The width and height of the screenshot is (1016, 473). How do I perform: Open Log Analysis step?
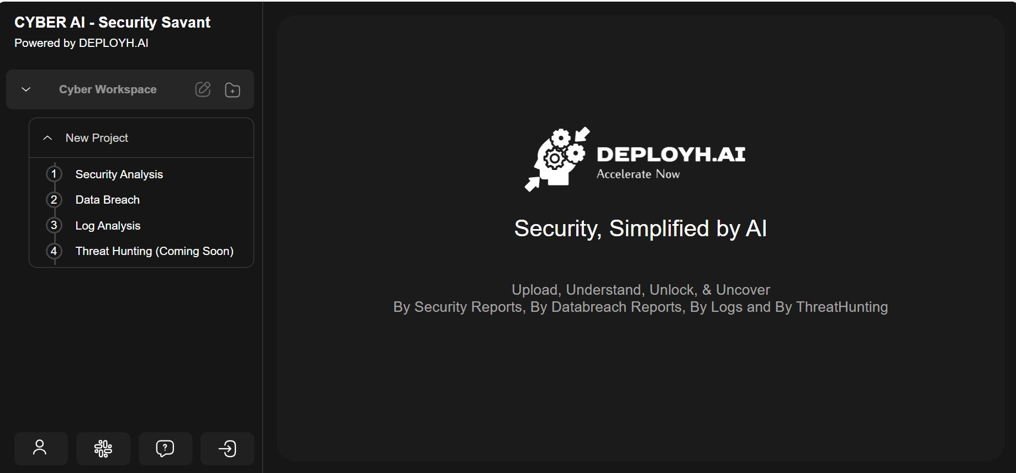pyautogui.click(x=108, y=226)
